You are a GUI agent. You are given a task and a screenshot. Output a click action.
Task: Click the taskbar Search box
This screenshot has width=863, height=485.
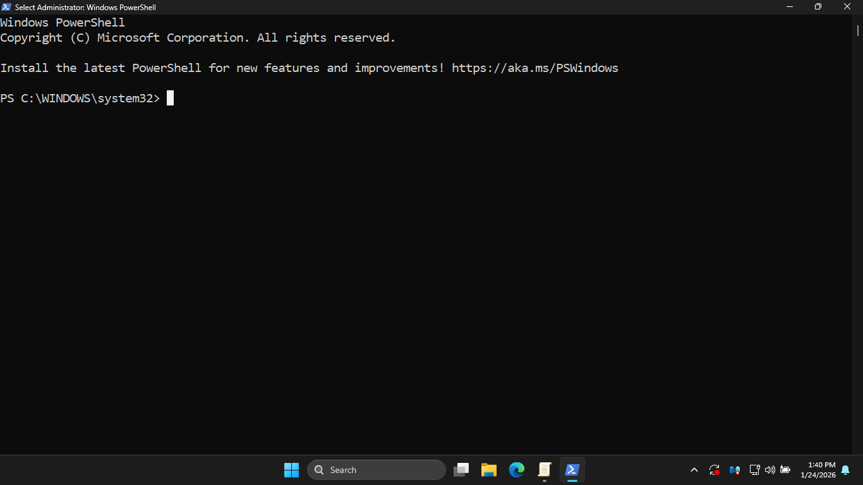[x=377, y=470]
